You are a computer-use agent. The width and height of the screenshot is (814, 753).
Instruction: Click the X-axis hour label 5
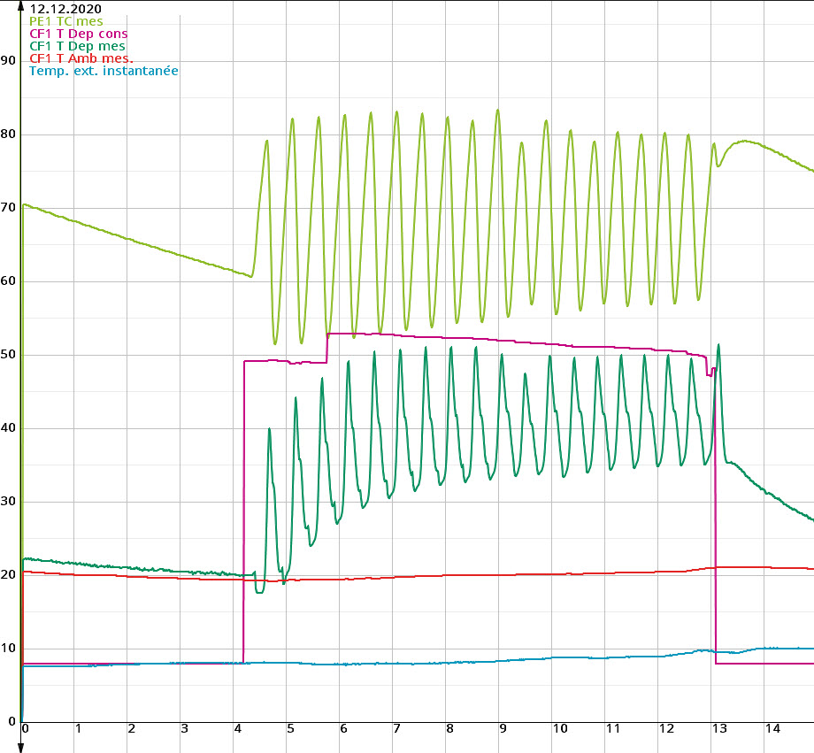(x=291, y=728)
